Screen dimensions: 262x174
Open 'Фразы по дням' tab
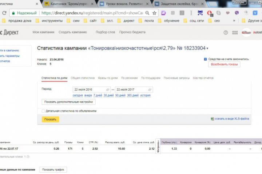(108, 78)
